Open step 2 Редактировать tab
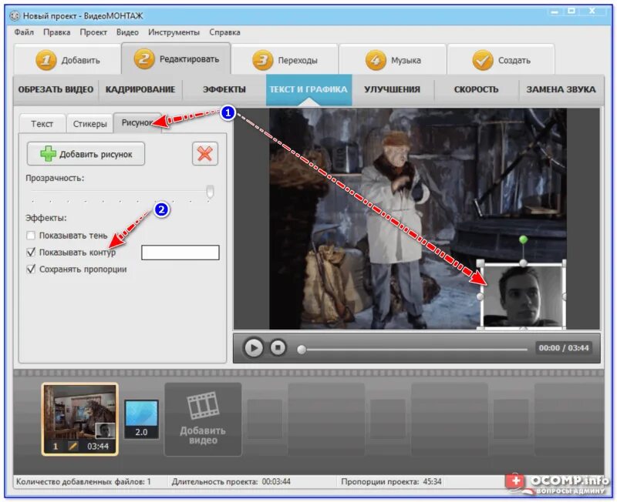This screenshot has width=617, height=502. click(x=176, y=59)
